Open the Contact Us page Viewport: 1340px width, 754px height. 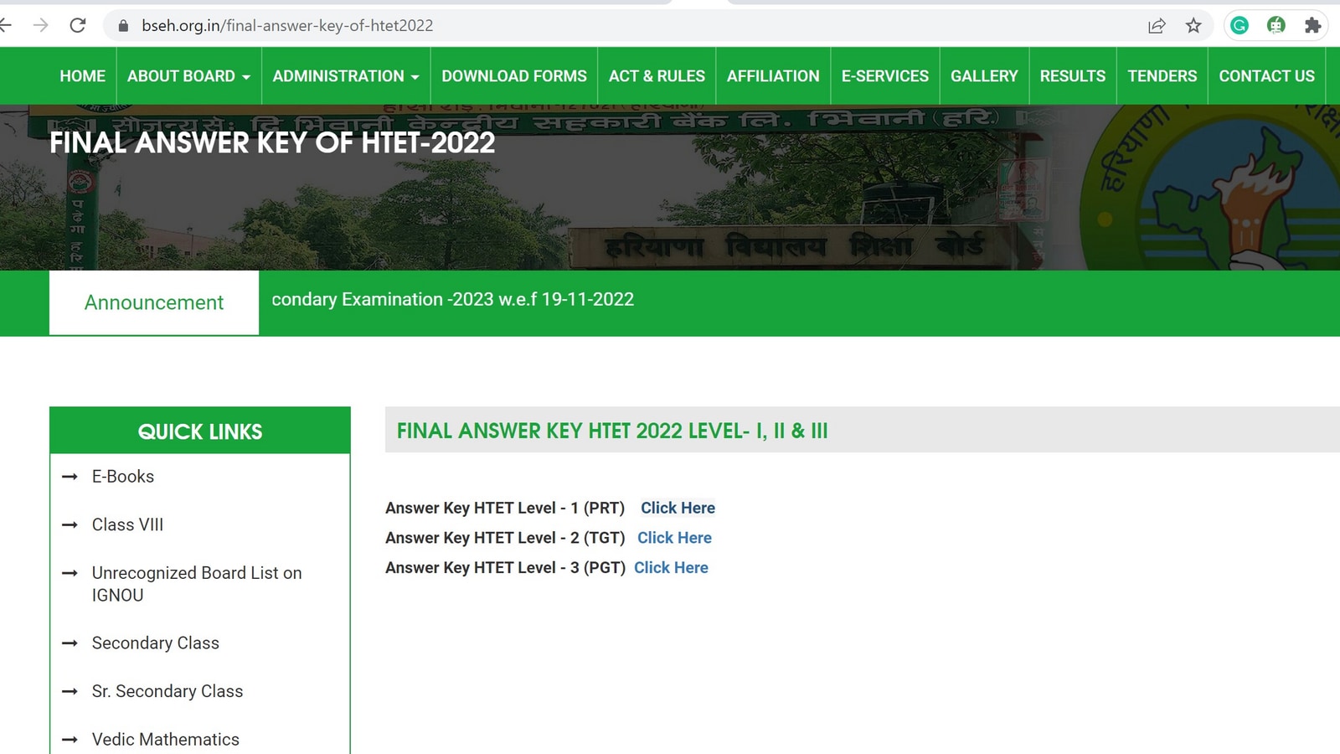point(1266,76)
